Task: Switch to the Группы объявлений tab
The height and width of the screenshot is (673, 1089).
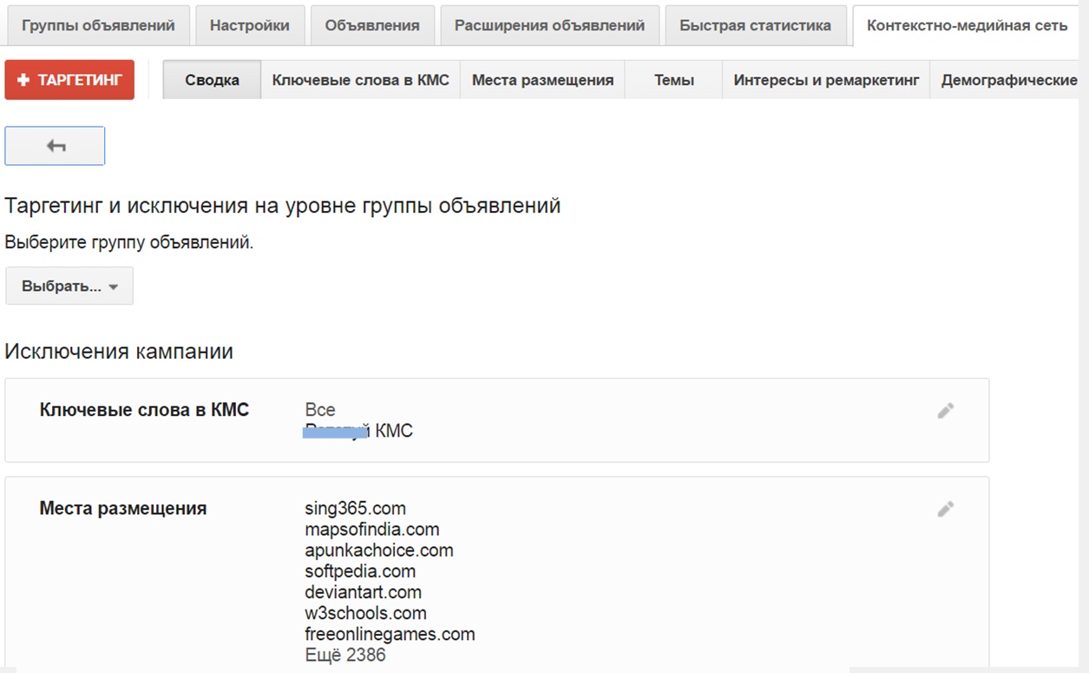Action: pos(98,25)
